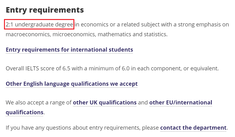The width and height of the screenshot is (235, 137).
Task: Click the 6.5 overall score value
Action: tap(66, 68)
